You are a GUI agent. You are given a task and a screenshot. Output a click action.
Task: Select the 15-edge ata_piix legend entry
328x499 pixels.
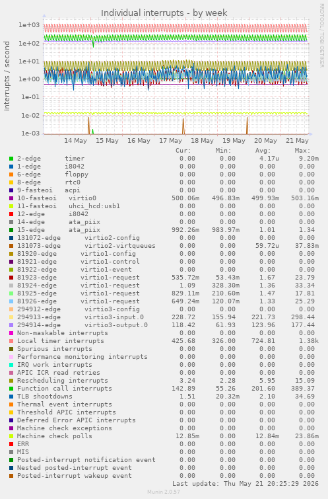tap(59, 230)
